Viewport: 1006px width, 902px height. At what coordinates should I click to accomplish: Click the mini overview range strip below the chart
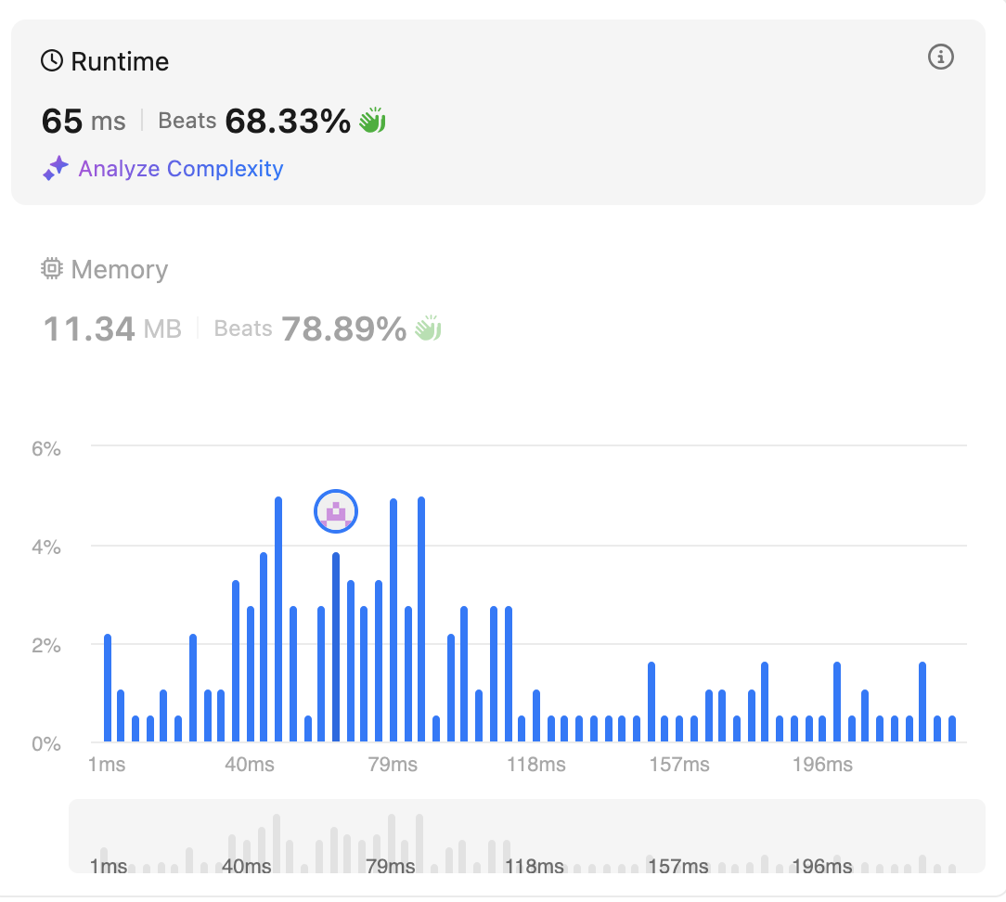(526, 836)
